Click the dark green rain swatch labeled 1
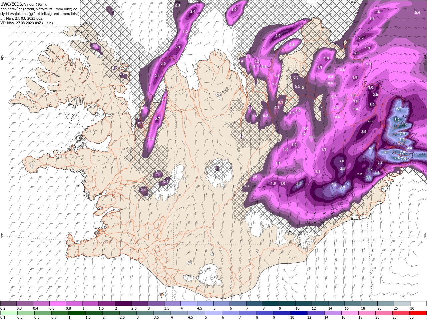The image size is (427, 320). point(77,313)
